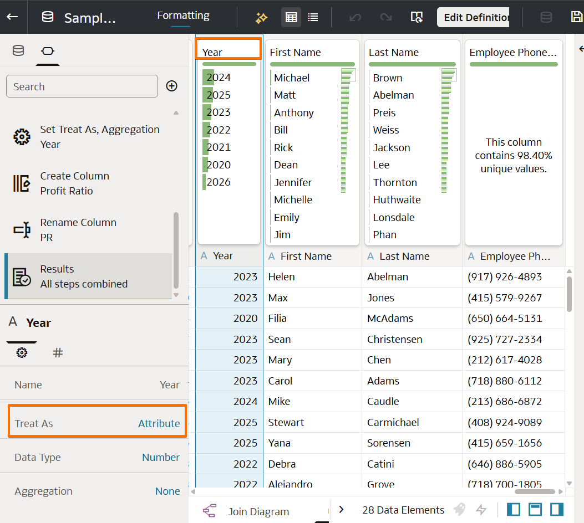Switch to the data source panel tab
Viewport: 584px width, 523px height.
(x=18, y=50)
